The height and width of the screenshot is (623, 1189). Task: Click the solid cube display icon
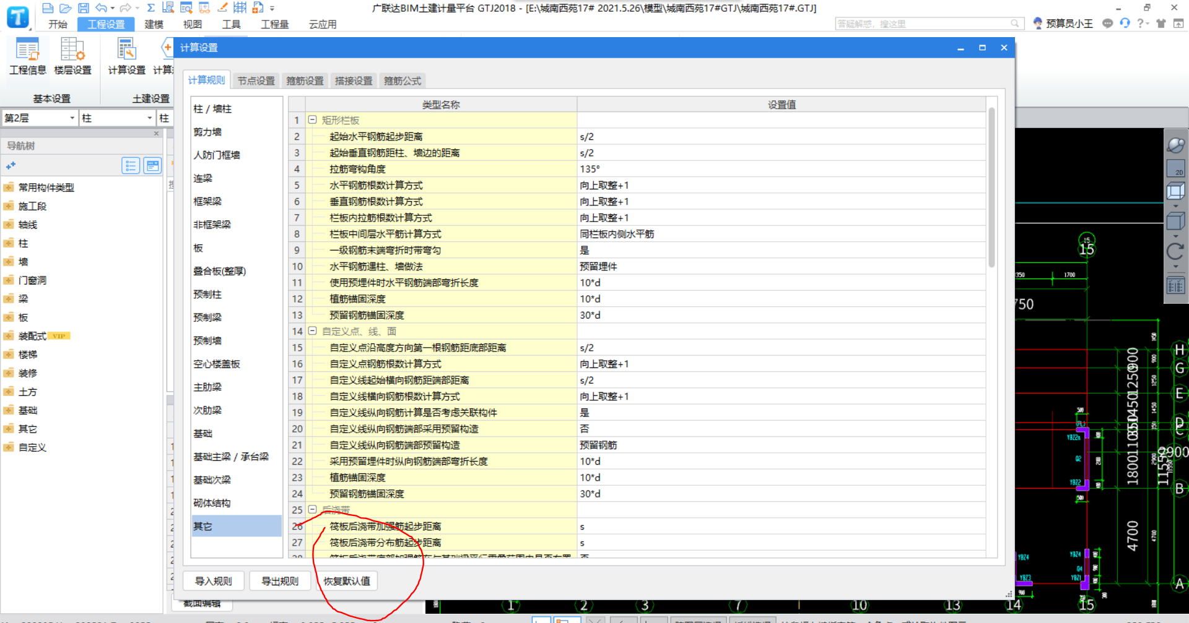tap(1175, 221)
